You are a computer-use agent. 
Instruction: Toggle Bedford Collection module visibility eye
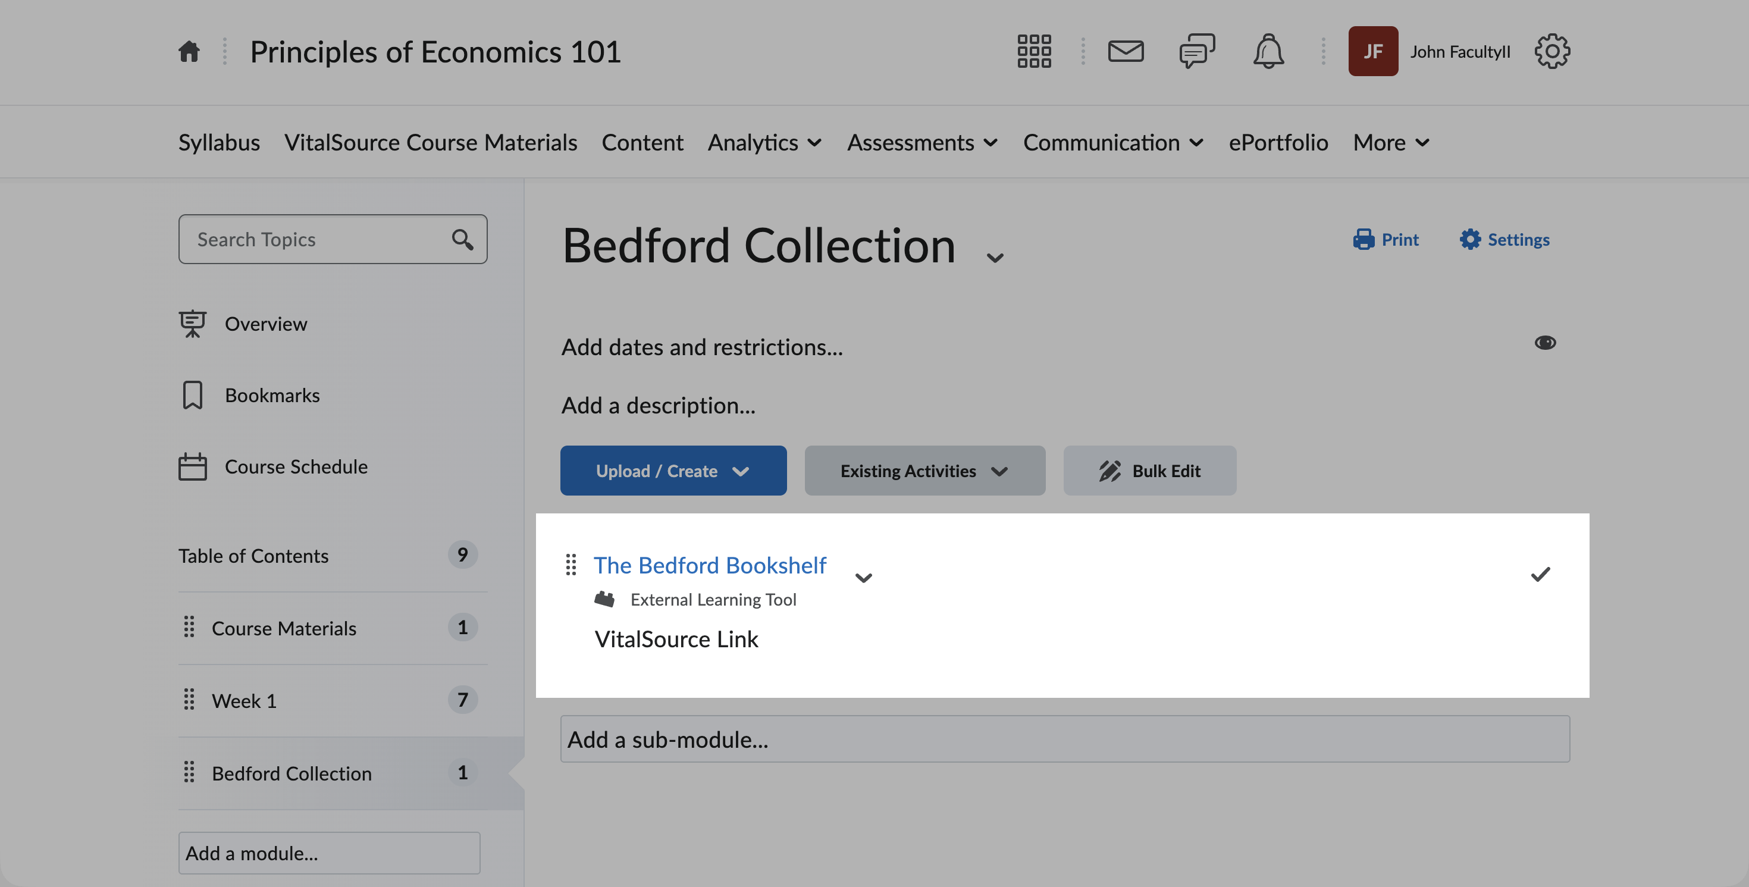pyautogui.click(x=1546, y=343)
